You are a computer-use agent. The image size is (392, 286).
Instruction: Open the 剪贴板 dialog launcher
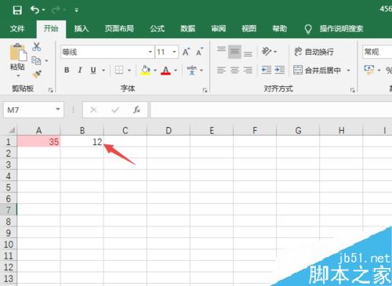tap(51, 90)
